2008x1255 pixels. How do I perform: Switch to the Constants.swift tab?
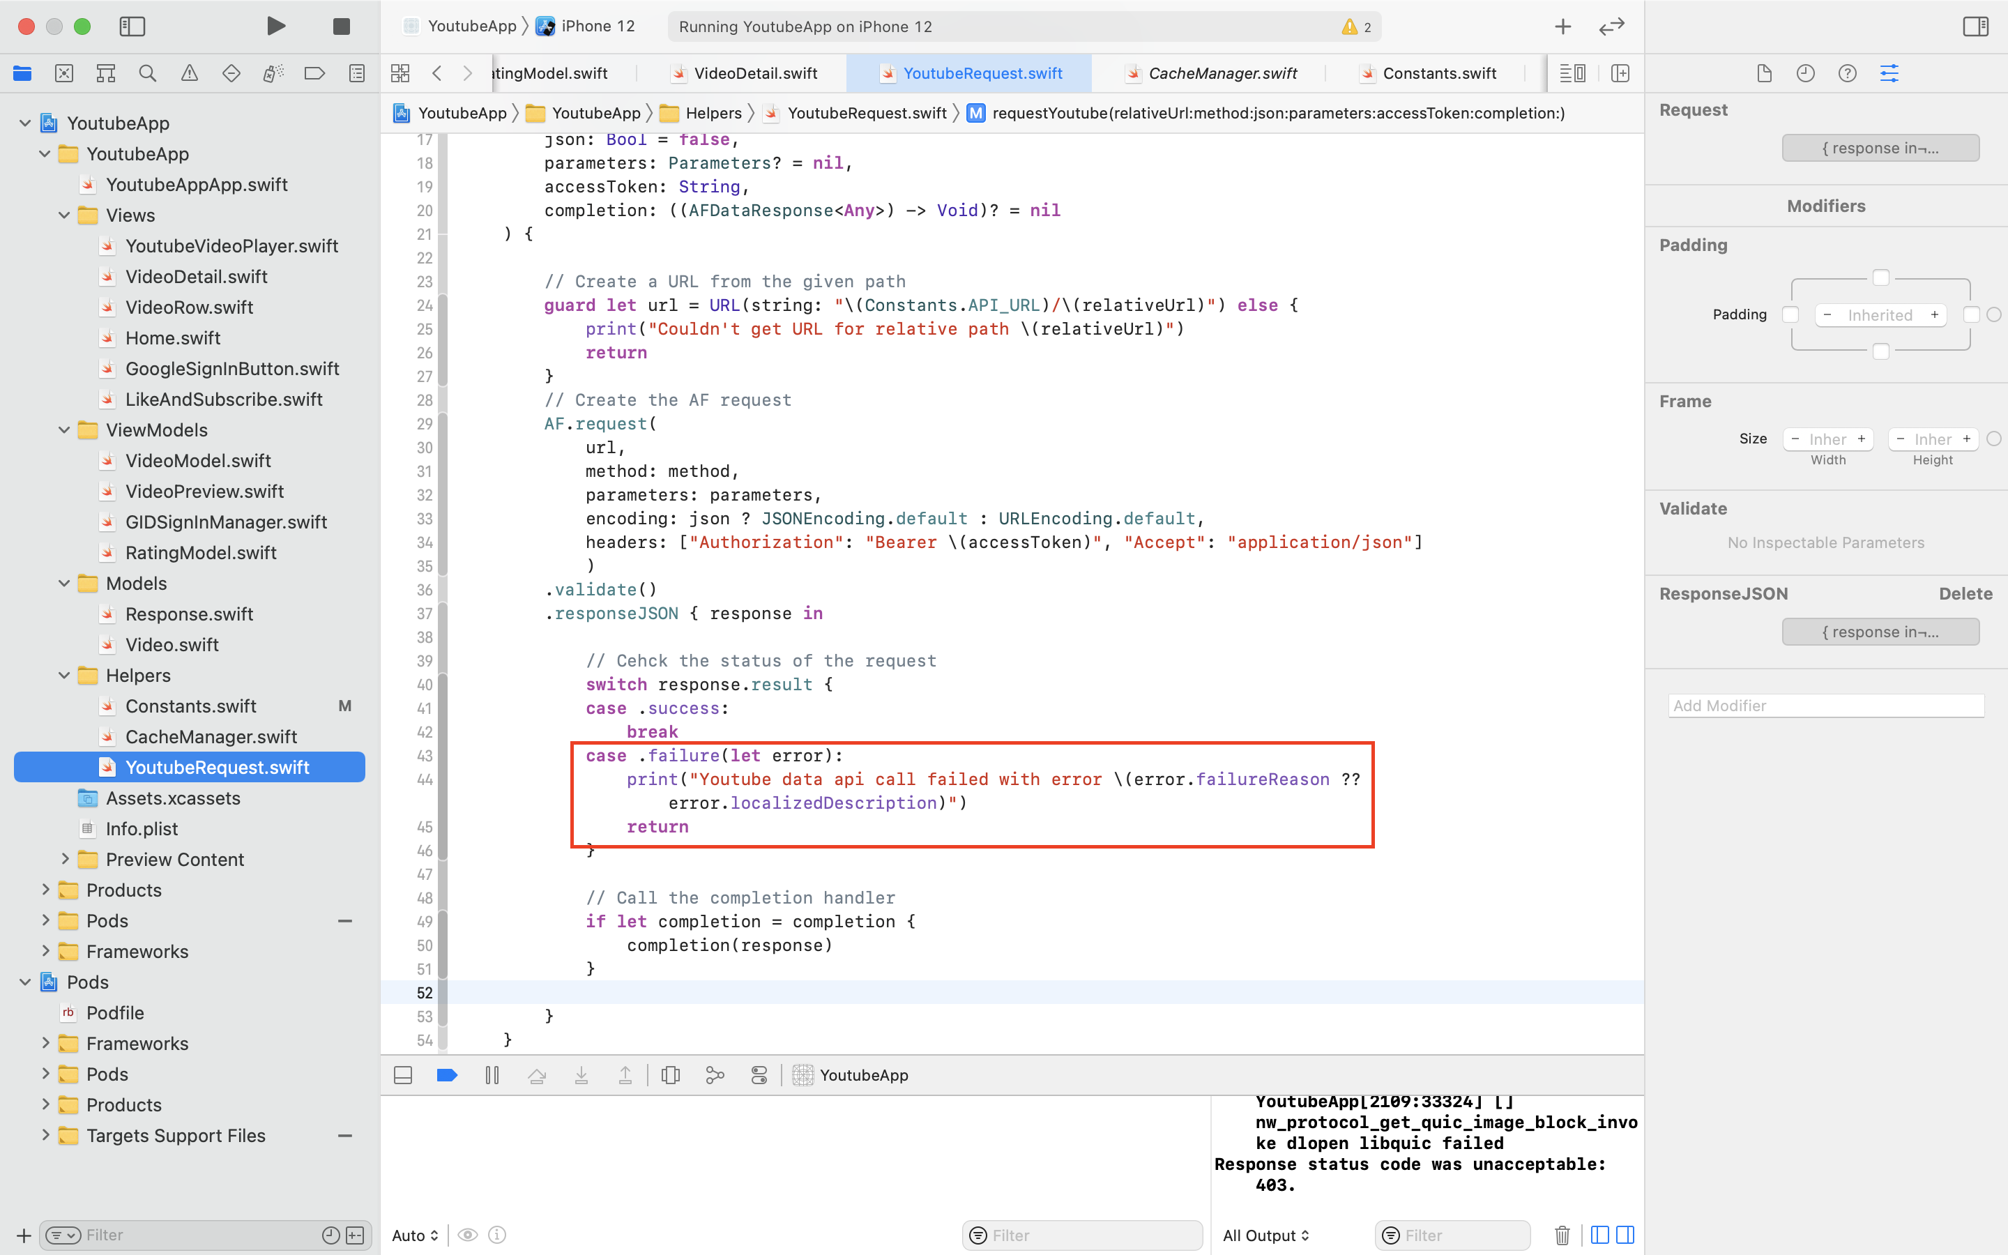[1439, 73]
